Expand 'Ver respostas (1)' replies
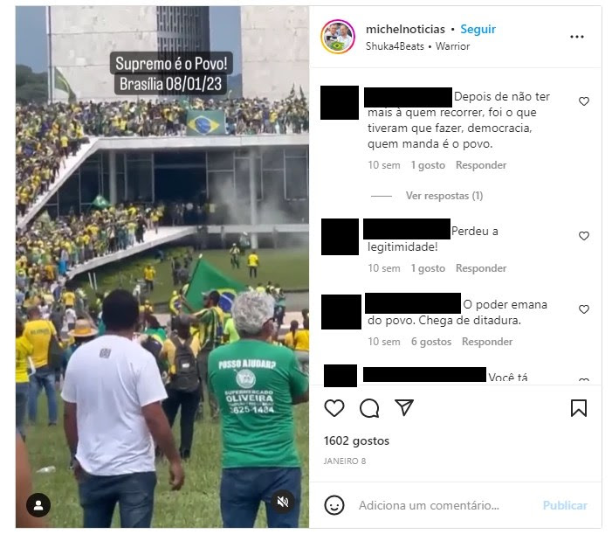Viewport: 612px width, 534px height. [444, 195]
